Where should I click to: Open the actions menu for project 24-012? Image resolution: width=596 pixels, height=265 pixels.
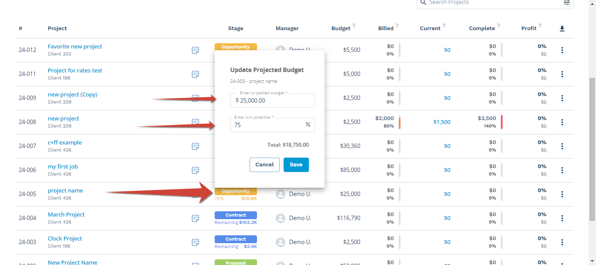[x=562, y=50]
